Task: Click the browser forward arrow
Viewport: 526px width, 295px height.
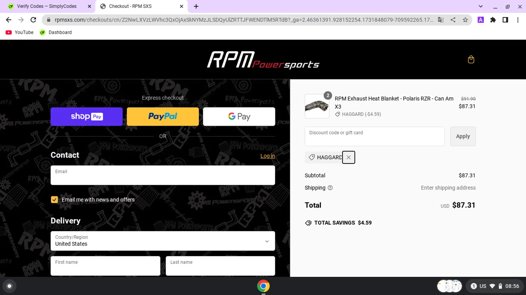Action: tap(21, 20)
